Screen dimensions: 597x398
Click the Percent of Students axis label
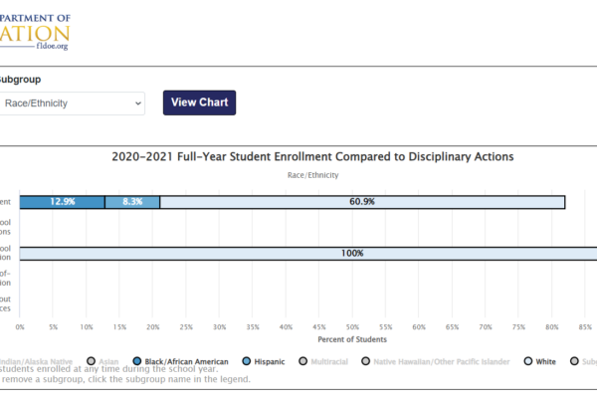tap(352, 339)
